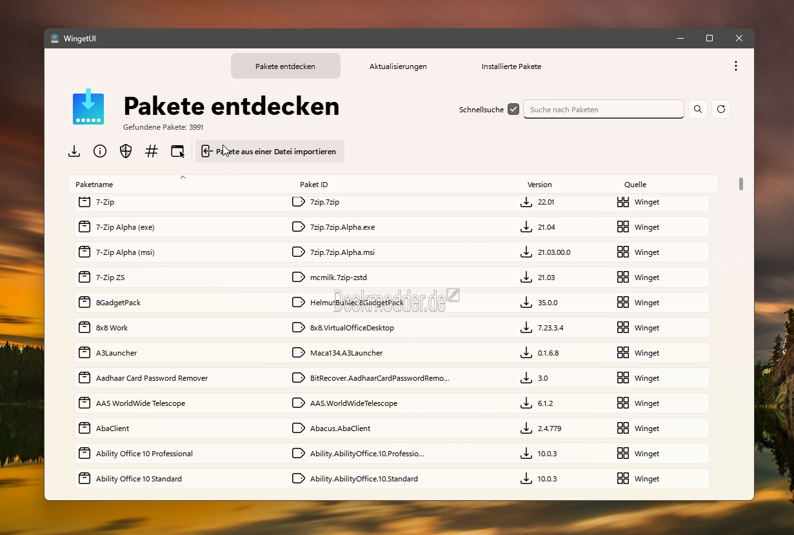Click the tag icon next to AAS.WorldWideTelescope
This screenshot has width=794, height=535.
click(298, 403)
